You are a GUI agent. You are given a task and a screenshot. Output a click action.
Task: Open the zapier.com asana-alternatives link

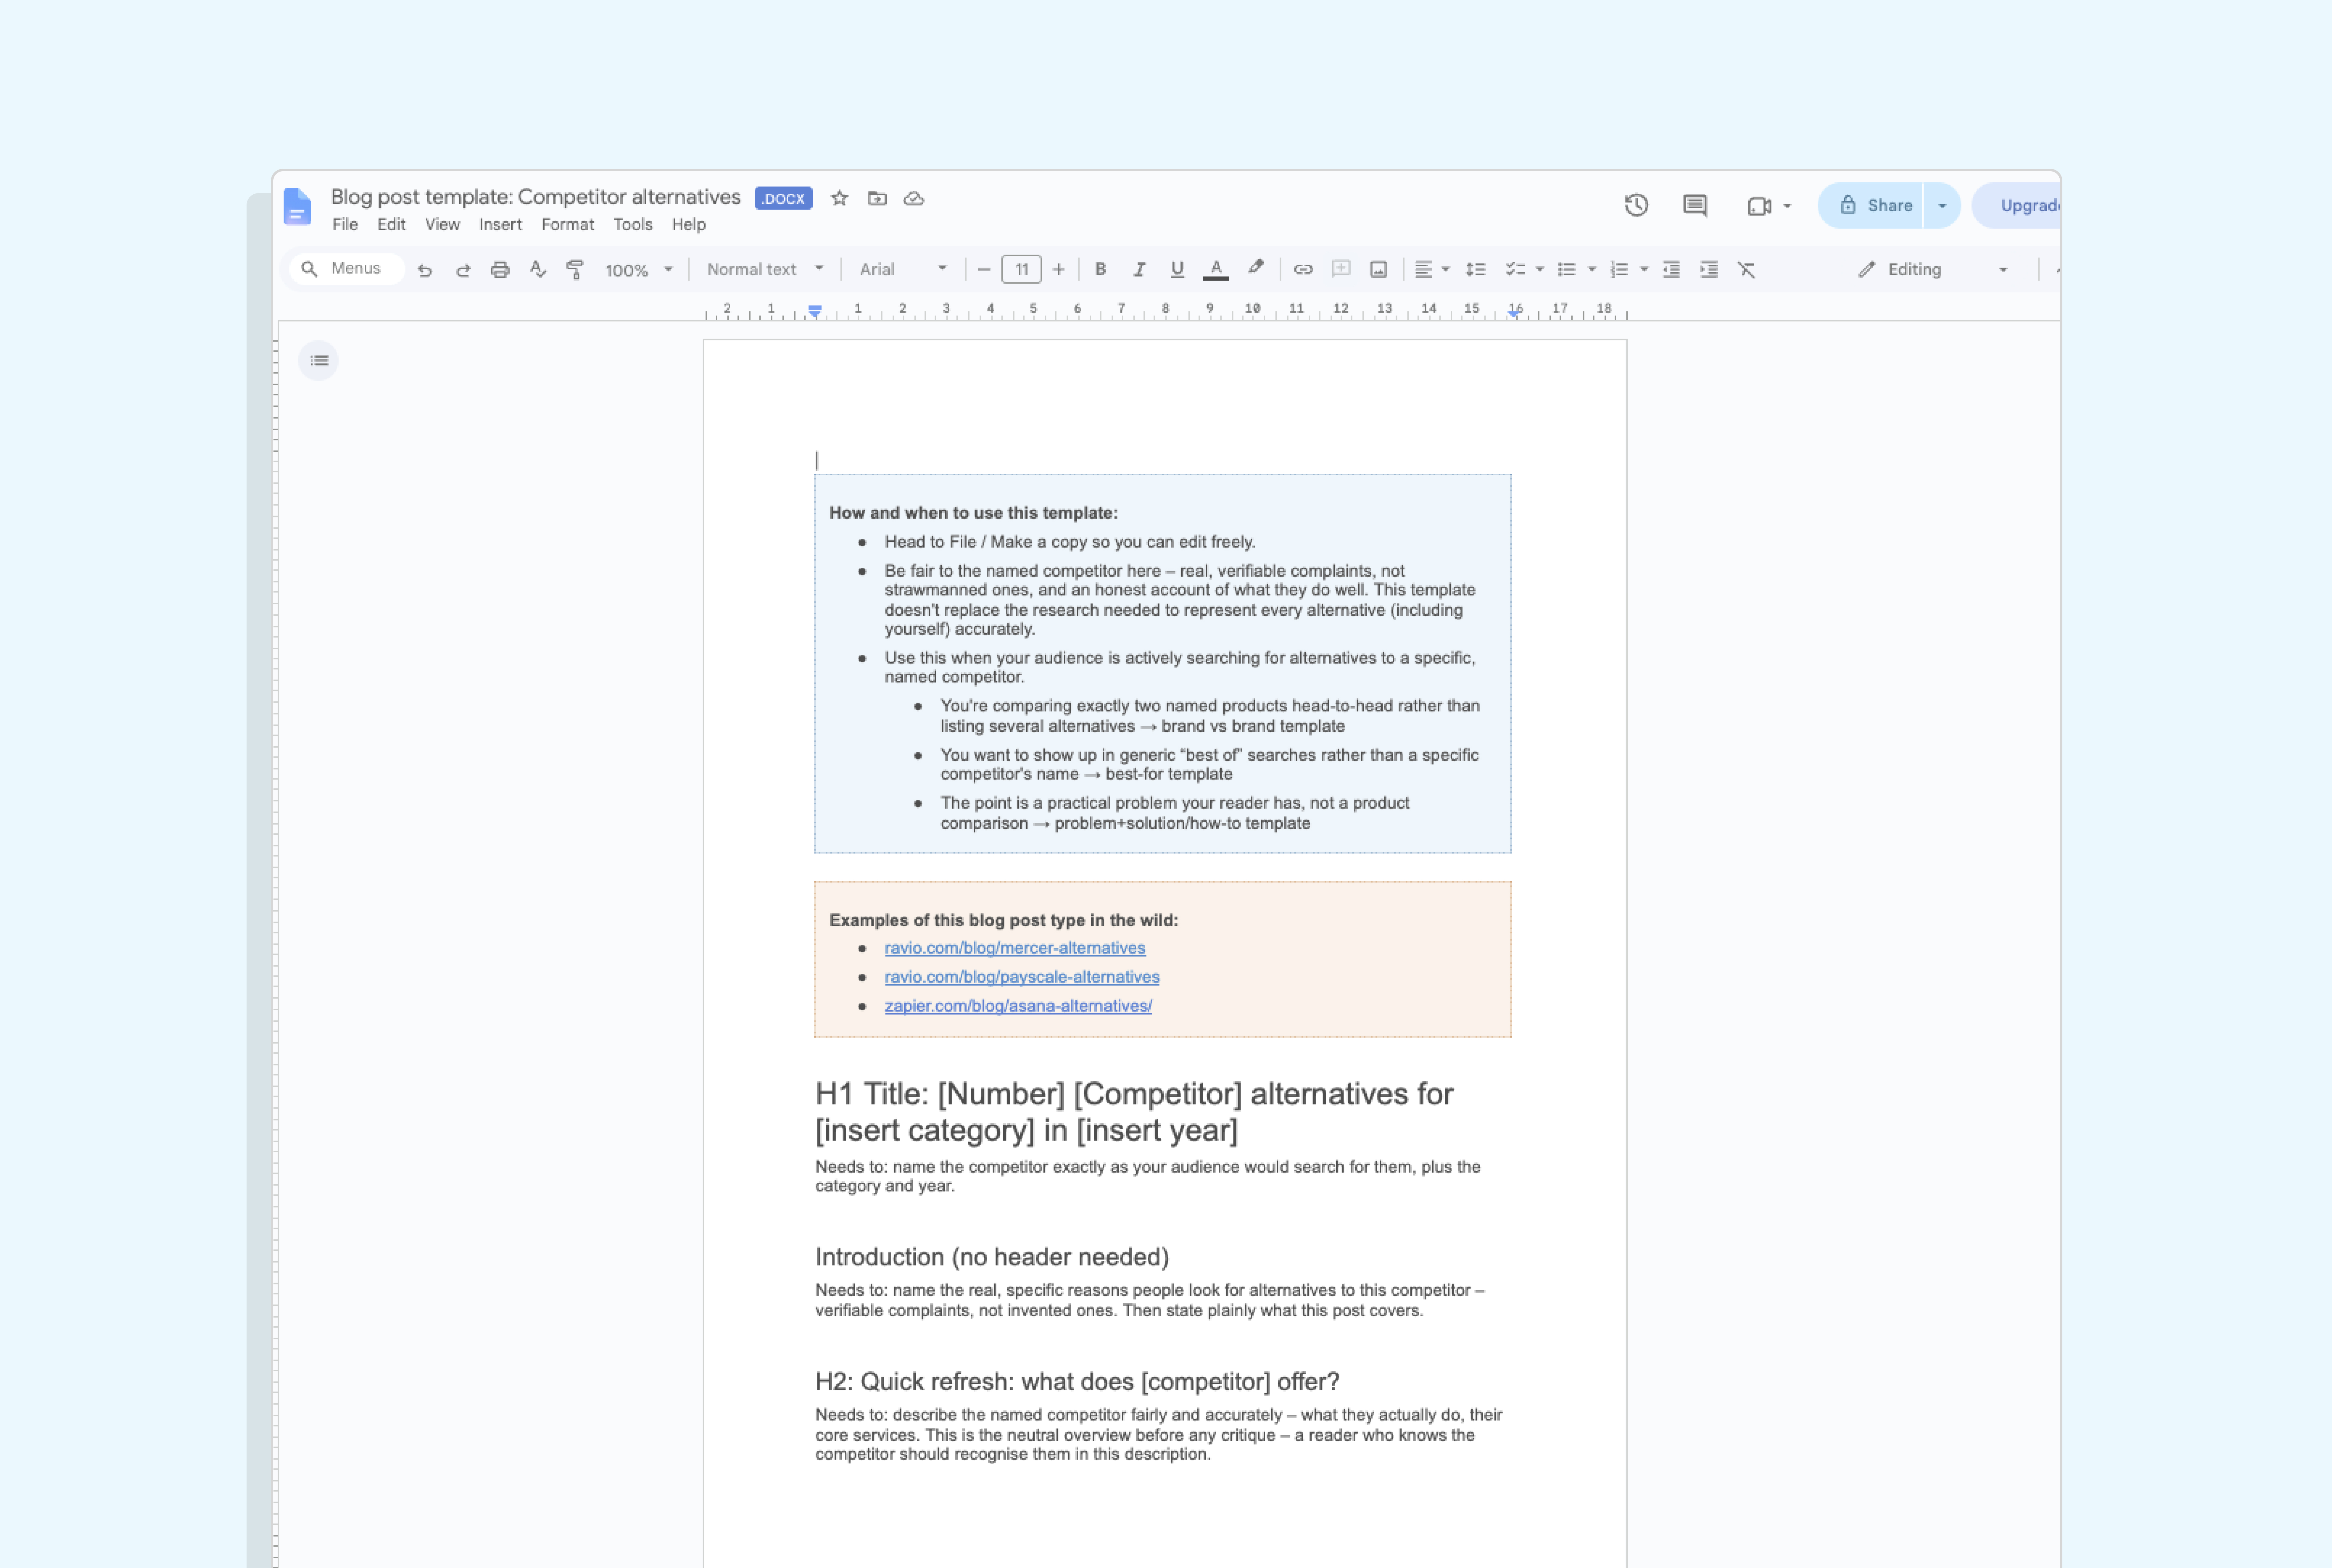[x=1018, y=1006]
